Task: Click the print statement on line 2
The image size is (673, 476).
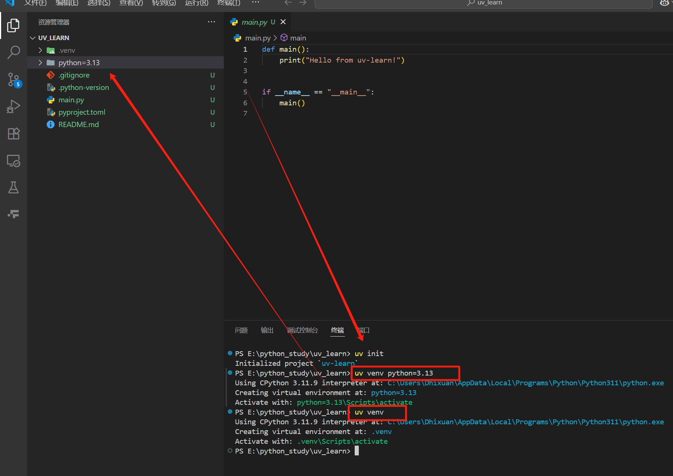Action: (342, 60)
